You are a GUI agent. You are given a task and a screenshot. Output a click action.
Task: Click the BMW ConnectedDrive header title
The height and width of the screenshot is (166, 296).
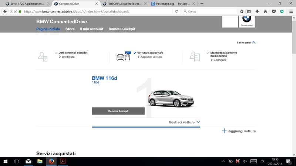click(x=61, y=22)
